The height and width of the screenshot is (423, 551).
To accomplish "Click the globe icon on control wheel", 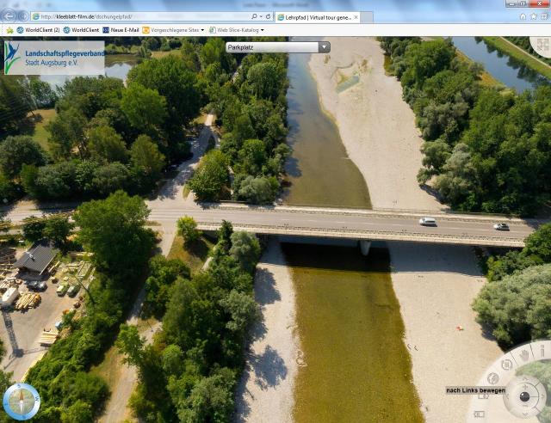I will [x=493, y=378].
